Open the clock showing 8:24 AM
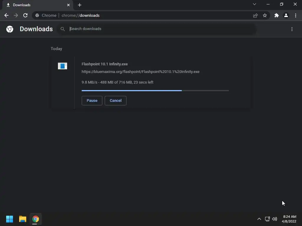The height and width of the screenshot is (226, 302). [289, 219]
